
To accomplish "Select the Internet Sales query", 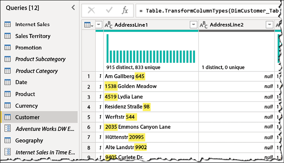I will (32, 24).
